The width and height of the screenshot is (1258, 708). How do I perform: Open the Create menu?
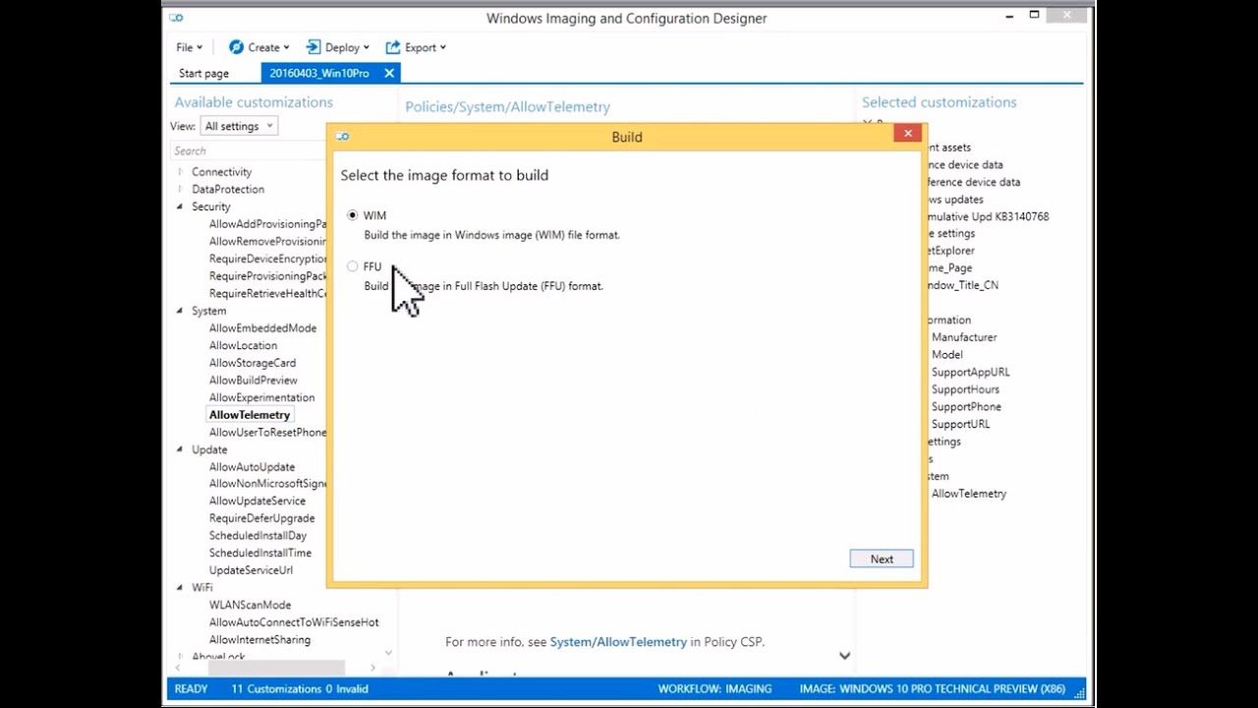(259, 47)
